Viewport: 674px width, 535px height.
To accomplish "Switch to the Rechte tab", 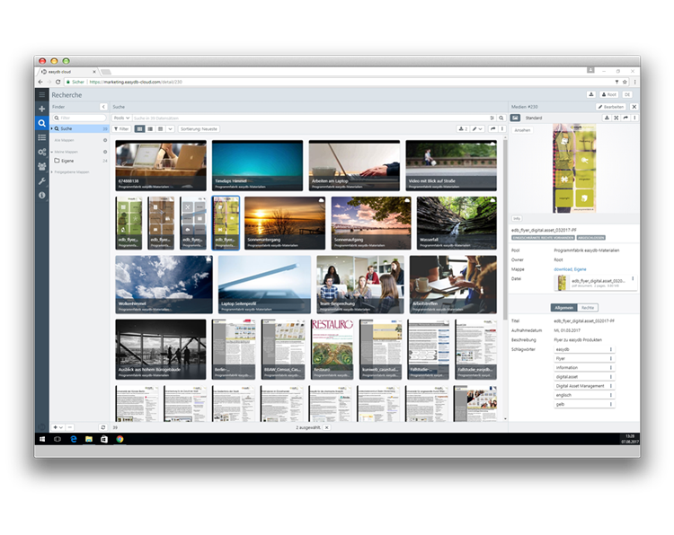I will pyautogui.click(x=588, y=307).
